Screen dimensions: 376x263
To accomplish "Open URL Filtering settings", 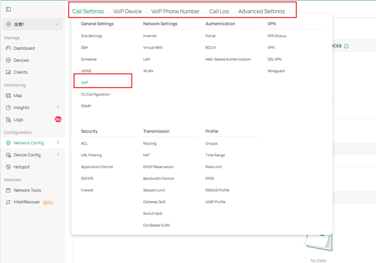I will click(91, 155).
